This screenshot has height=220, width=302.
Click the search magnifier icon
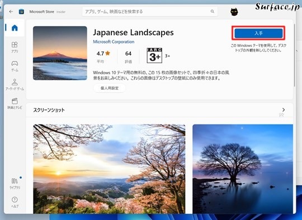pyautogui.click(x=213, y=11)
